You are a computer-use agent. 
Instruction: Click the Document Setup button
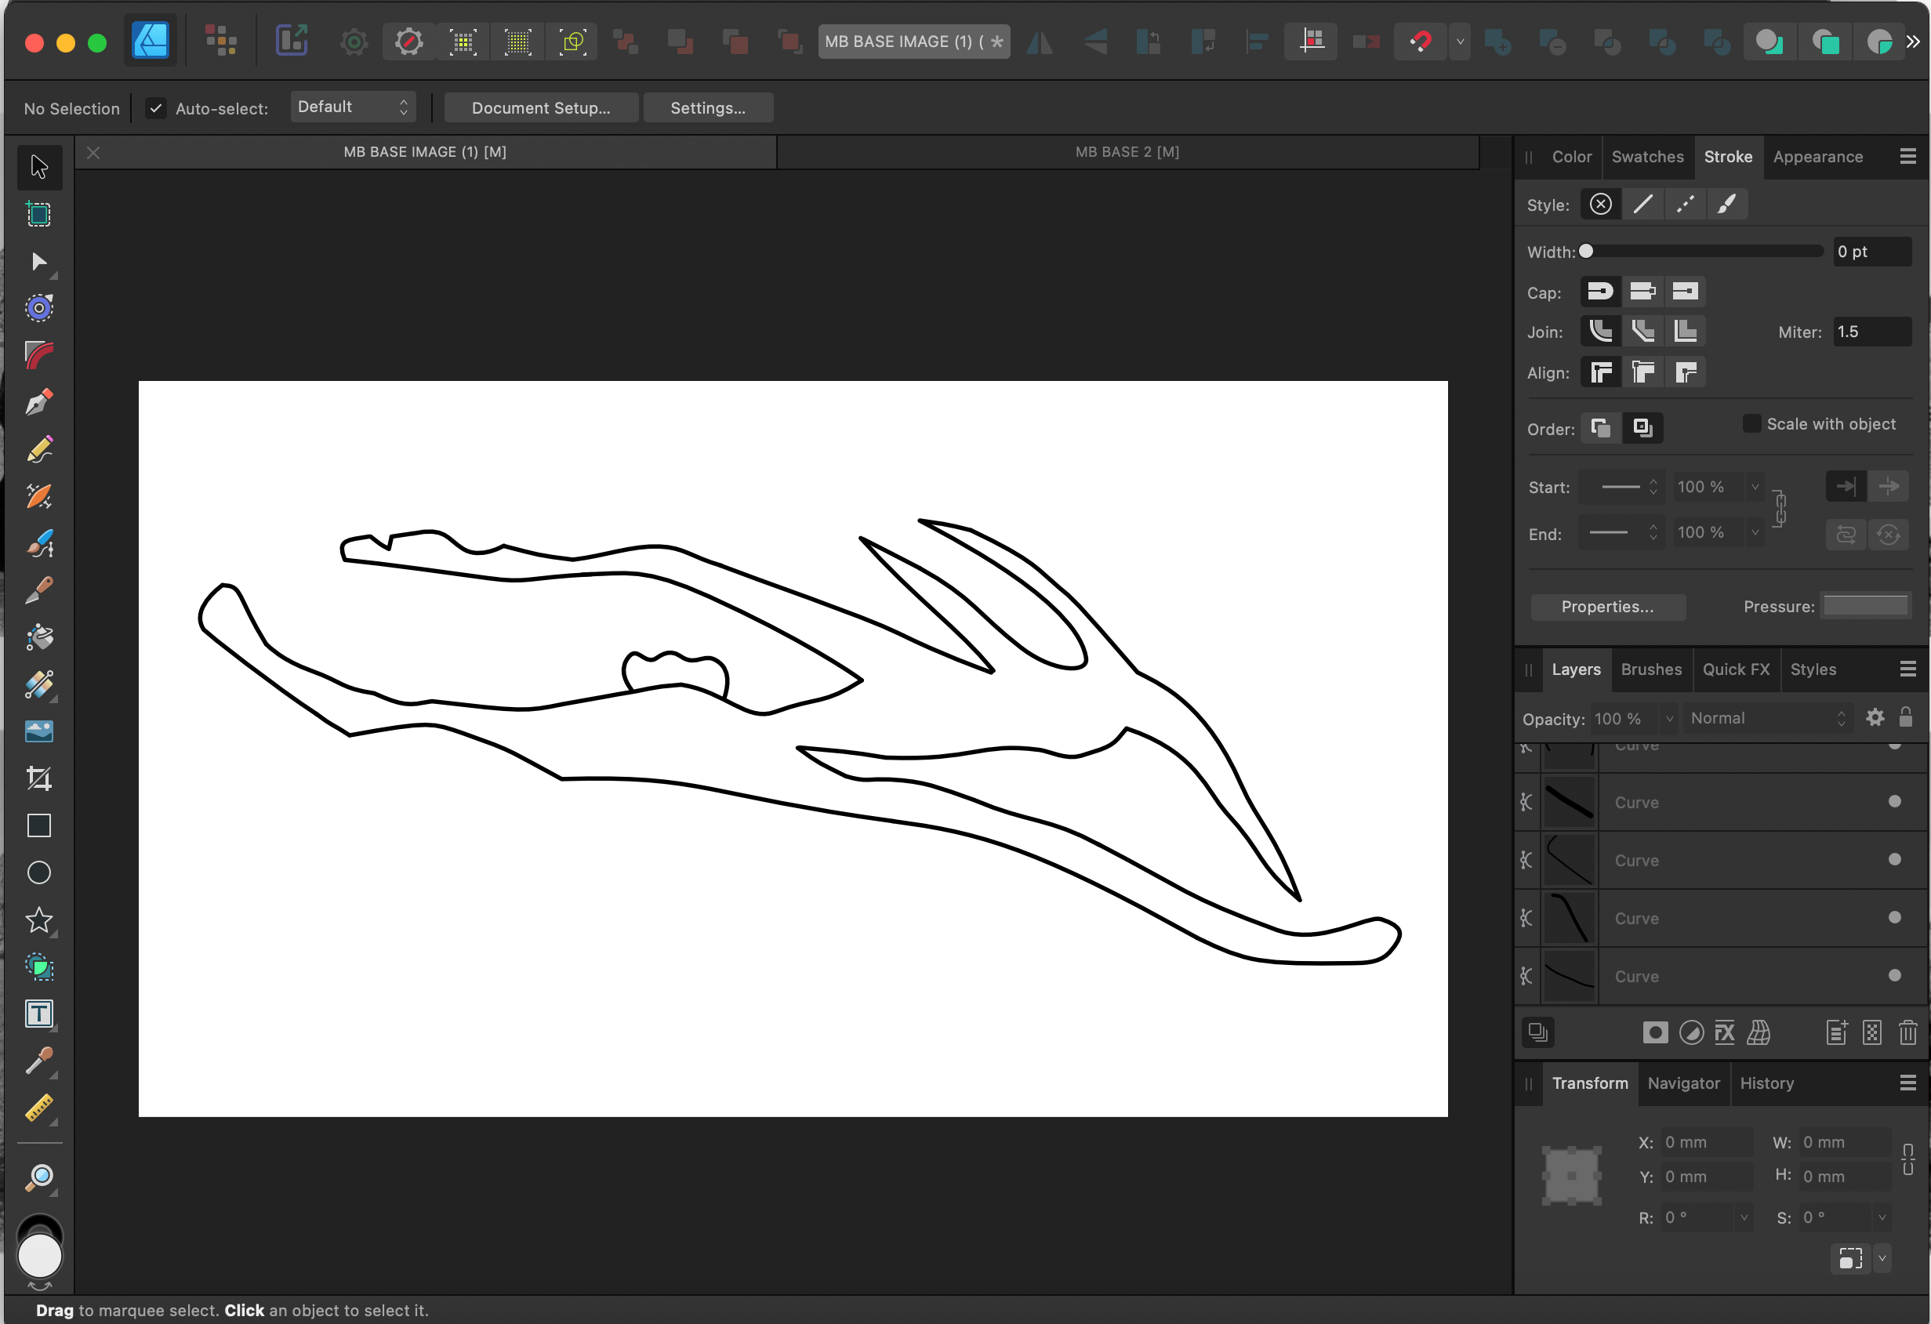(x=540, y=108)
